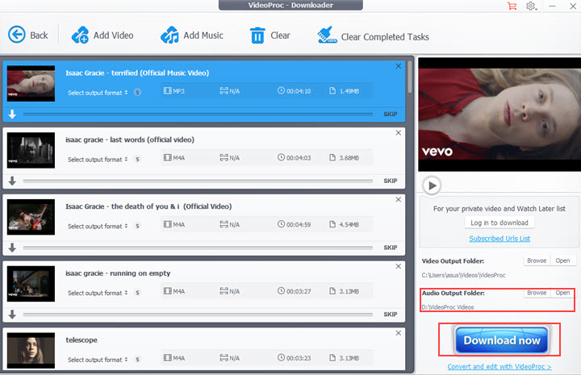
Task: Minimize the VideoProc window
Action: point(552,6)
